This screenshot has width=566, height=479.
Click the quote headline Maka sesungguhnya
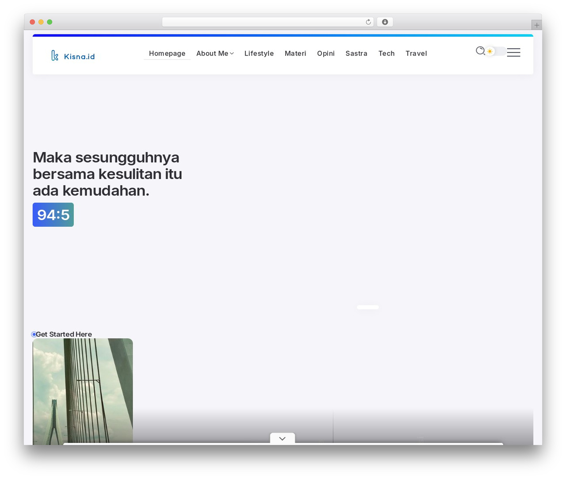point(107,174)
